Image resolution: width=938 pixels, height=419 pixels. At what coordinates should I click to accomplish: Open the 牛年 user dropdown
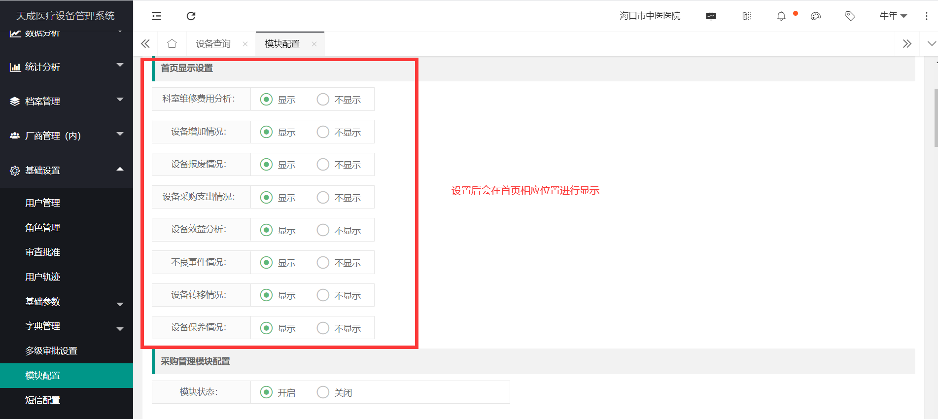893,16
